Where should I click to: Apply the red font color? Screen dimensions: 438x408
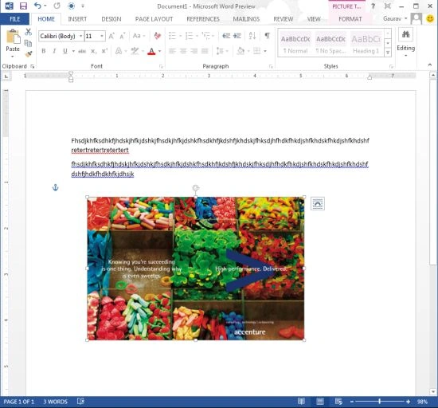[x=151, y=51]
